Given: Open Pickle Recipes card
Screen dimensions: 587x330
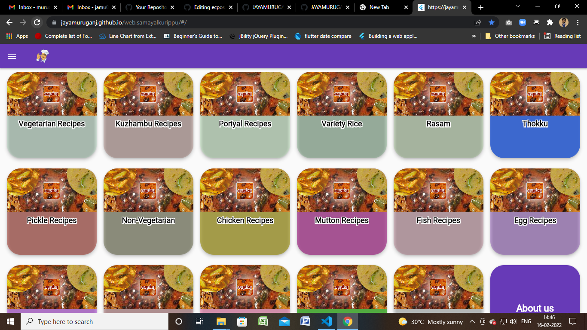Looking at the screenshot, I should click(x=52, y=211).
